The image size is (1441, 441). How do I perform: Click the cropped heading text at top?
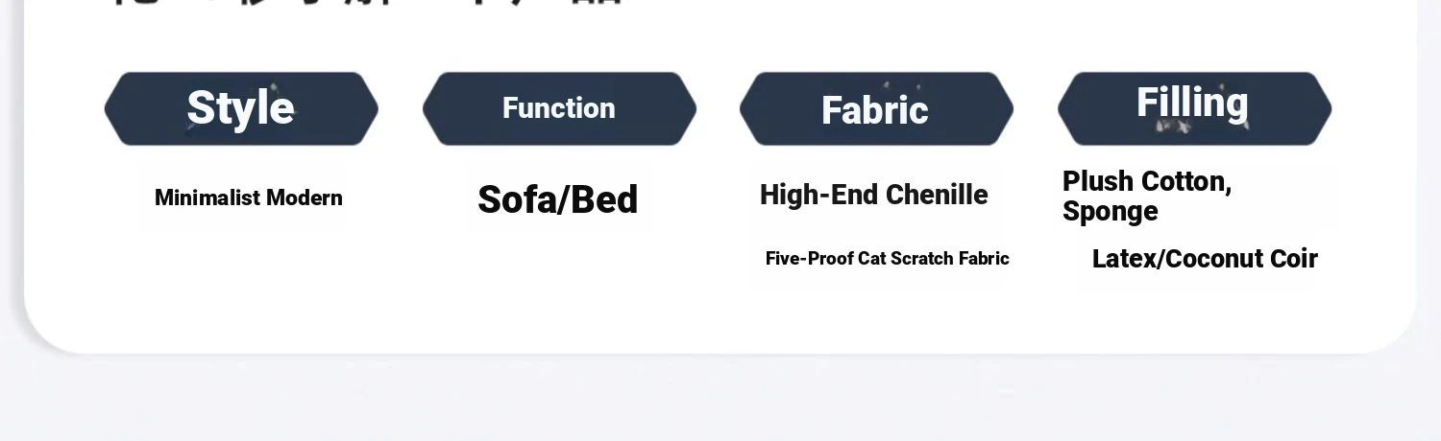367,3
